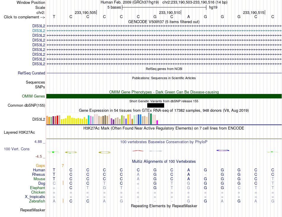Click the 'Rhesus' alignment row label

click(39, 174)
